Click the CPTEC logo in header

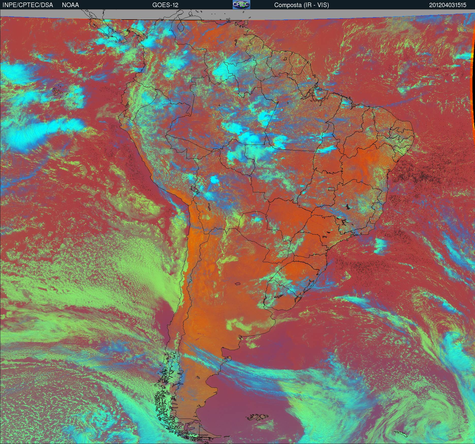coord(241,5)
